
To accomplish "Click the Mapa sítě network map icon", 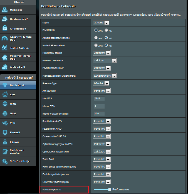I will coord(5,10).
